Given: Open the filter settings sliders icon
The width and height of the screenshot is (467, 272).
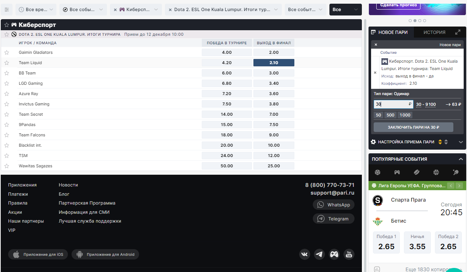Looking at the screenshot, I should tap(7, 10).
